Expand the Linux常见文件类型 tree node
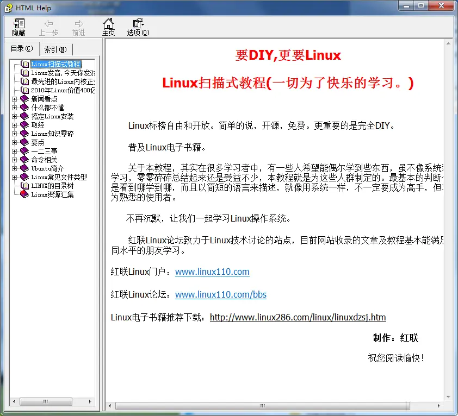The height and width of the screenshot is (416, 458). tap(15, 177)
